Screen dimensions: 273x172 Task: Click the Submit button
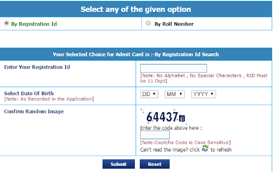(x=119, y=164)
